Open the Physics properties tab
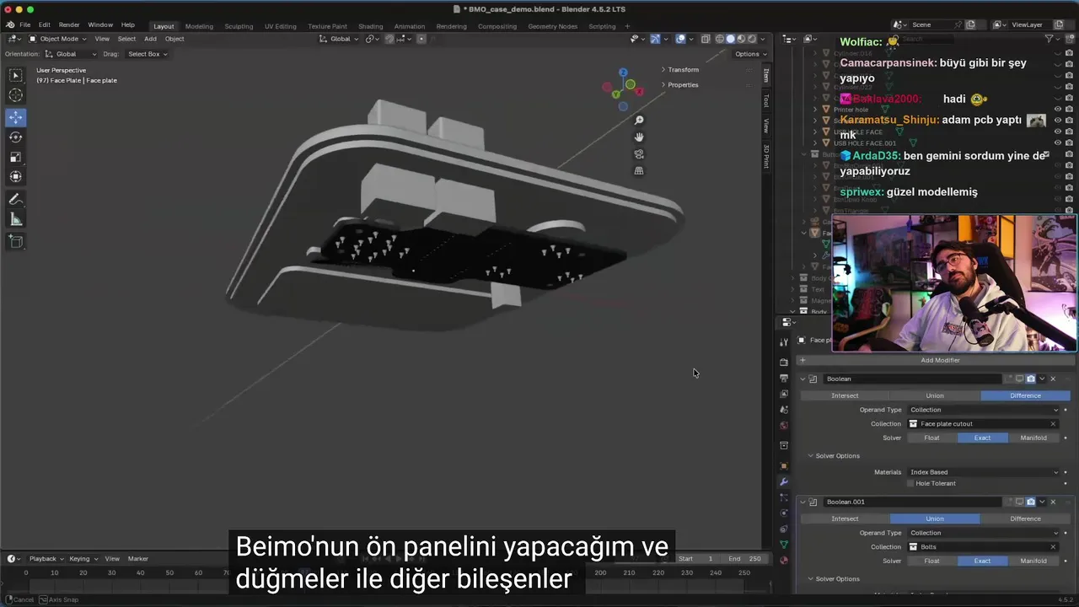Viewport: 1079px width, 607px height. click(x=784, y=513)
